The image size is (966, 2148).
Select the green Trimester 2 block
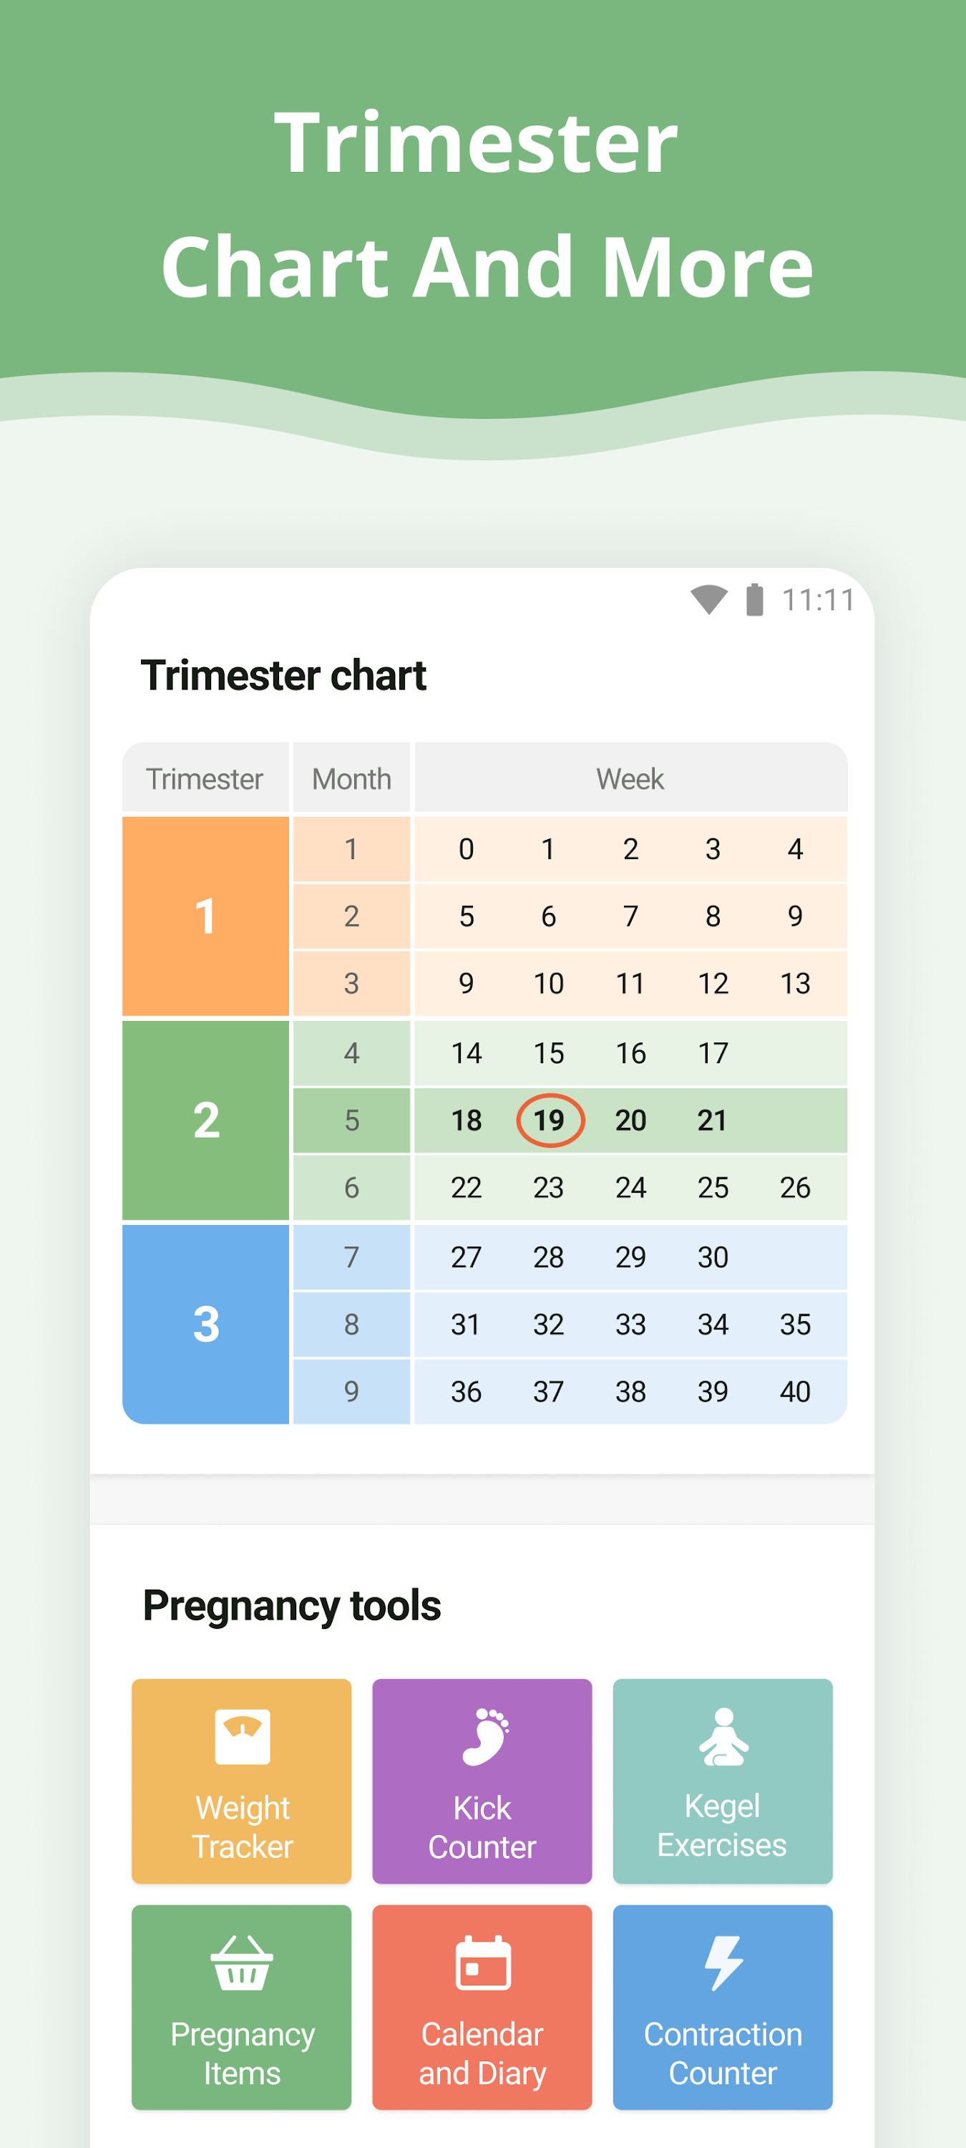205,1120
